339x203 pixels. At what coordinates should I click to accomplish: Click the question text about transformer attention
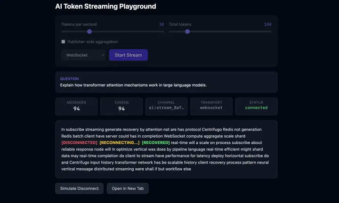(x=133, y=85)
